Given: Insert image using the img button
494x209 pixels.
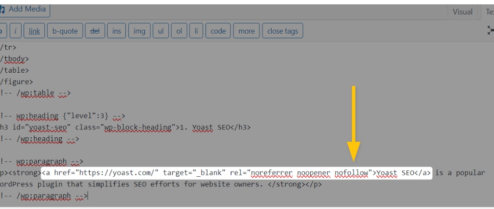Looking at the screenshot, I should click(x=139, y=31).
